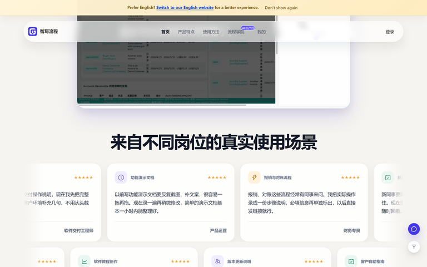The height and width of the screenshot is (267, 427).
Task: Click the star rating on 软件交付工程师 card
Action: (83, 177)
